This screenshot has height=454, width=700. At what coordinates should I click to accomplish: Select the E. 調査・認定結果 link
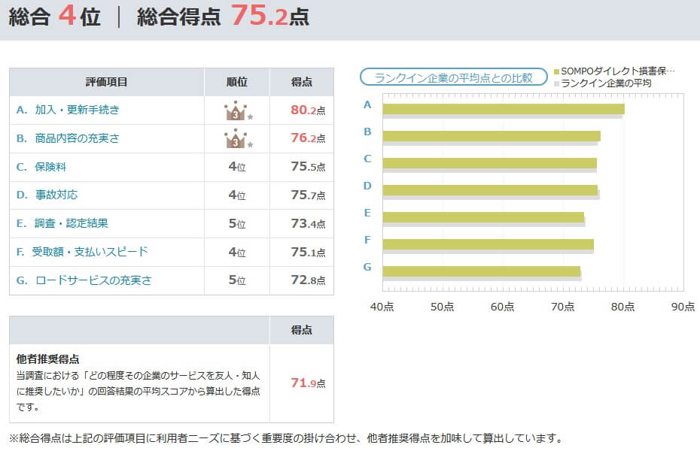[62, 223]
